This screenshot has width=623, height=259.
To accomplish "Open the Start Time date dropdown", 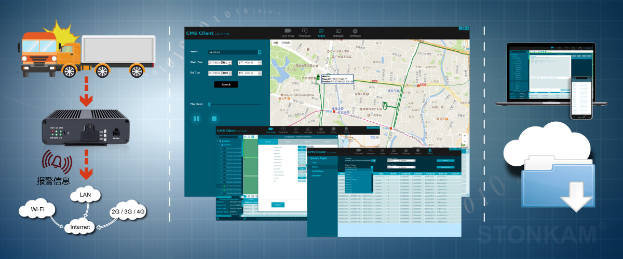I will [229, 63].
